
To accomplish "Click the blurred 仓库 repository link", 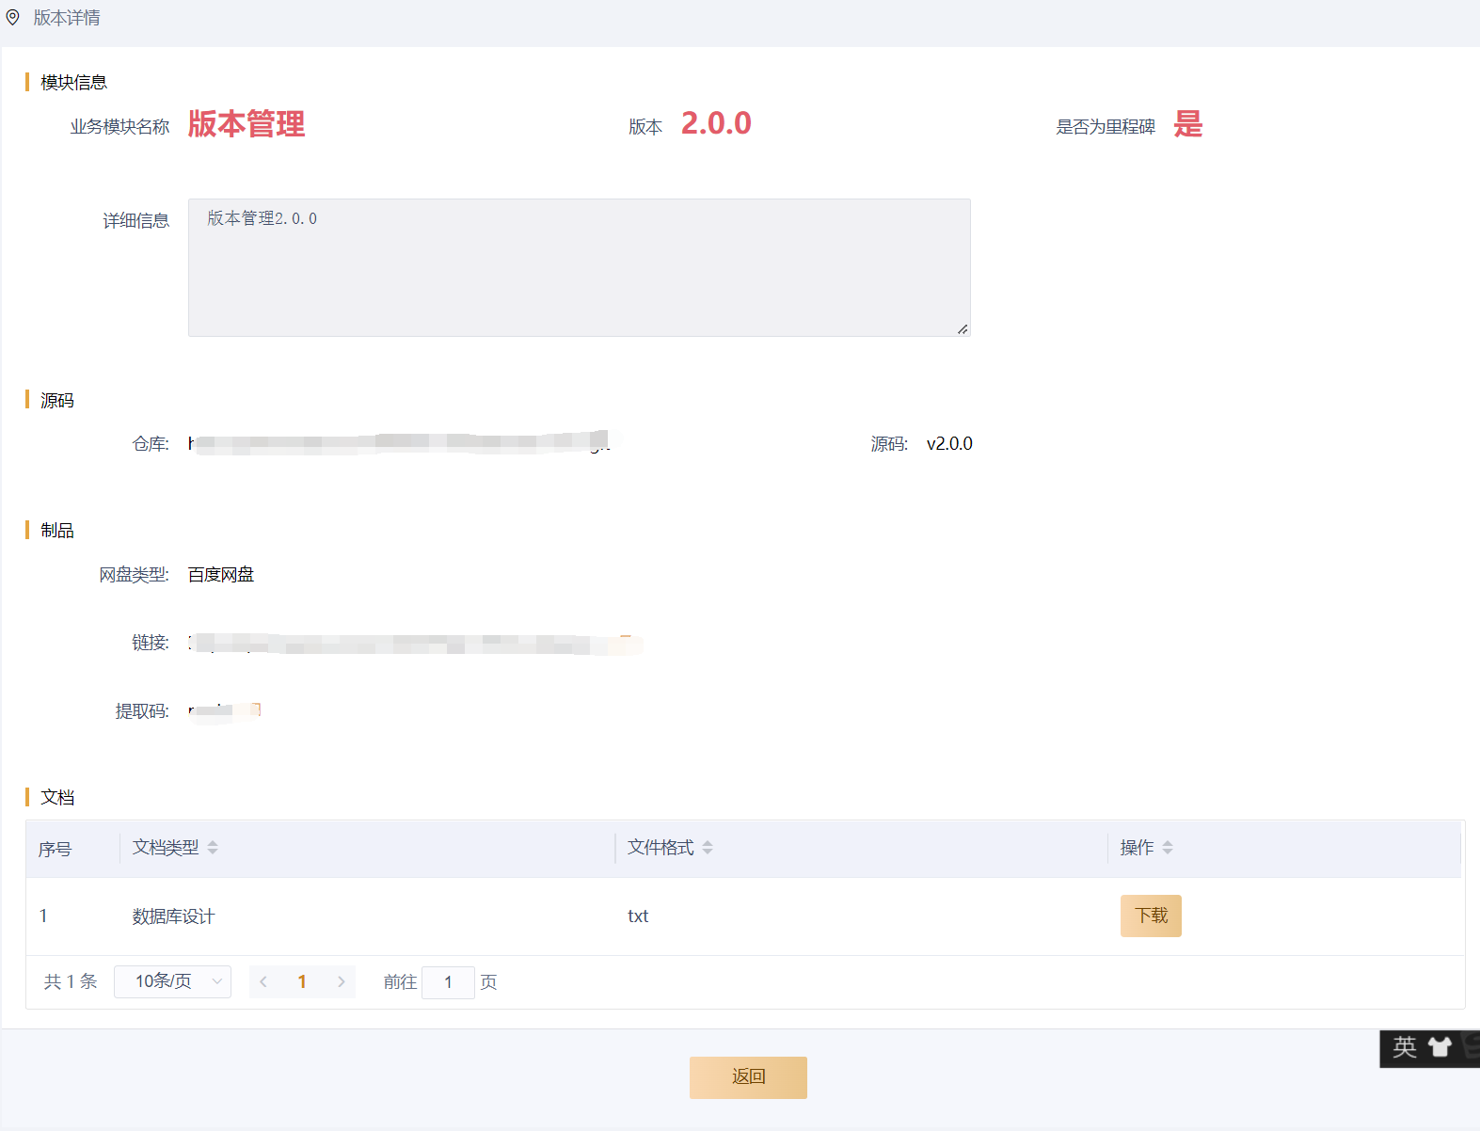I will (x=400, y=443).
